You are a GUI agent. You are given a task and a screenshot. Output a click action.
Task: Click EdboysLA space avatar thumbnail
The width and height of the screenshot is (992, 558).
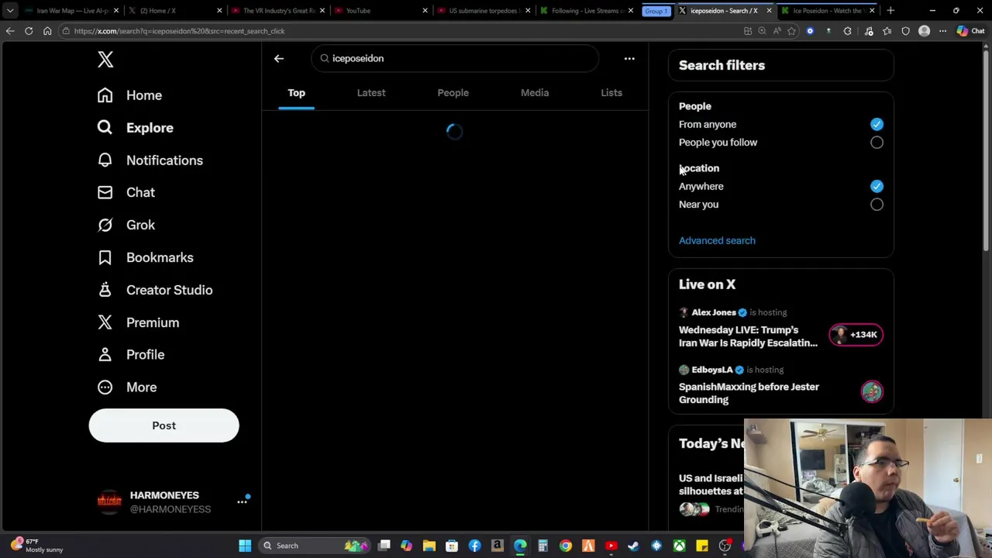click(872, 391)
